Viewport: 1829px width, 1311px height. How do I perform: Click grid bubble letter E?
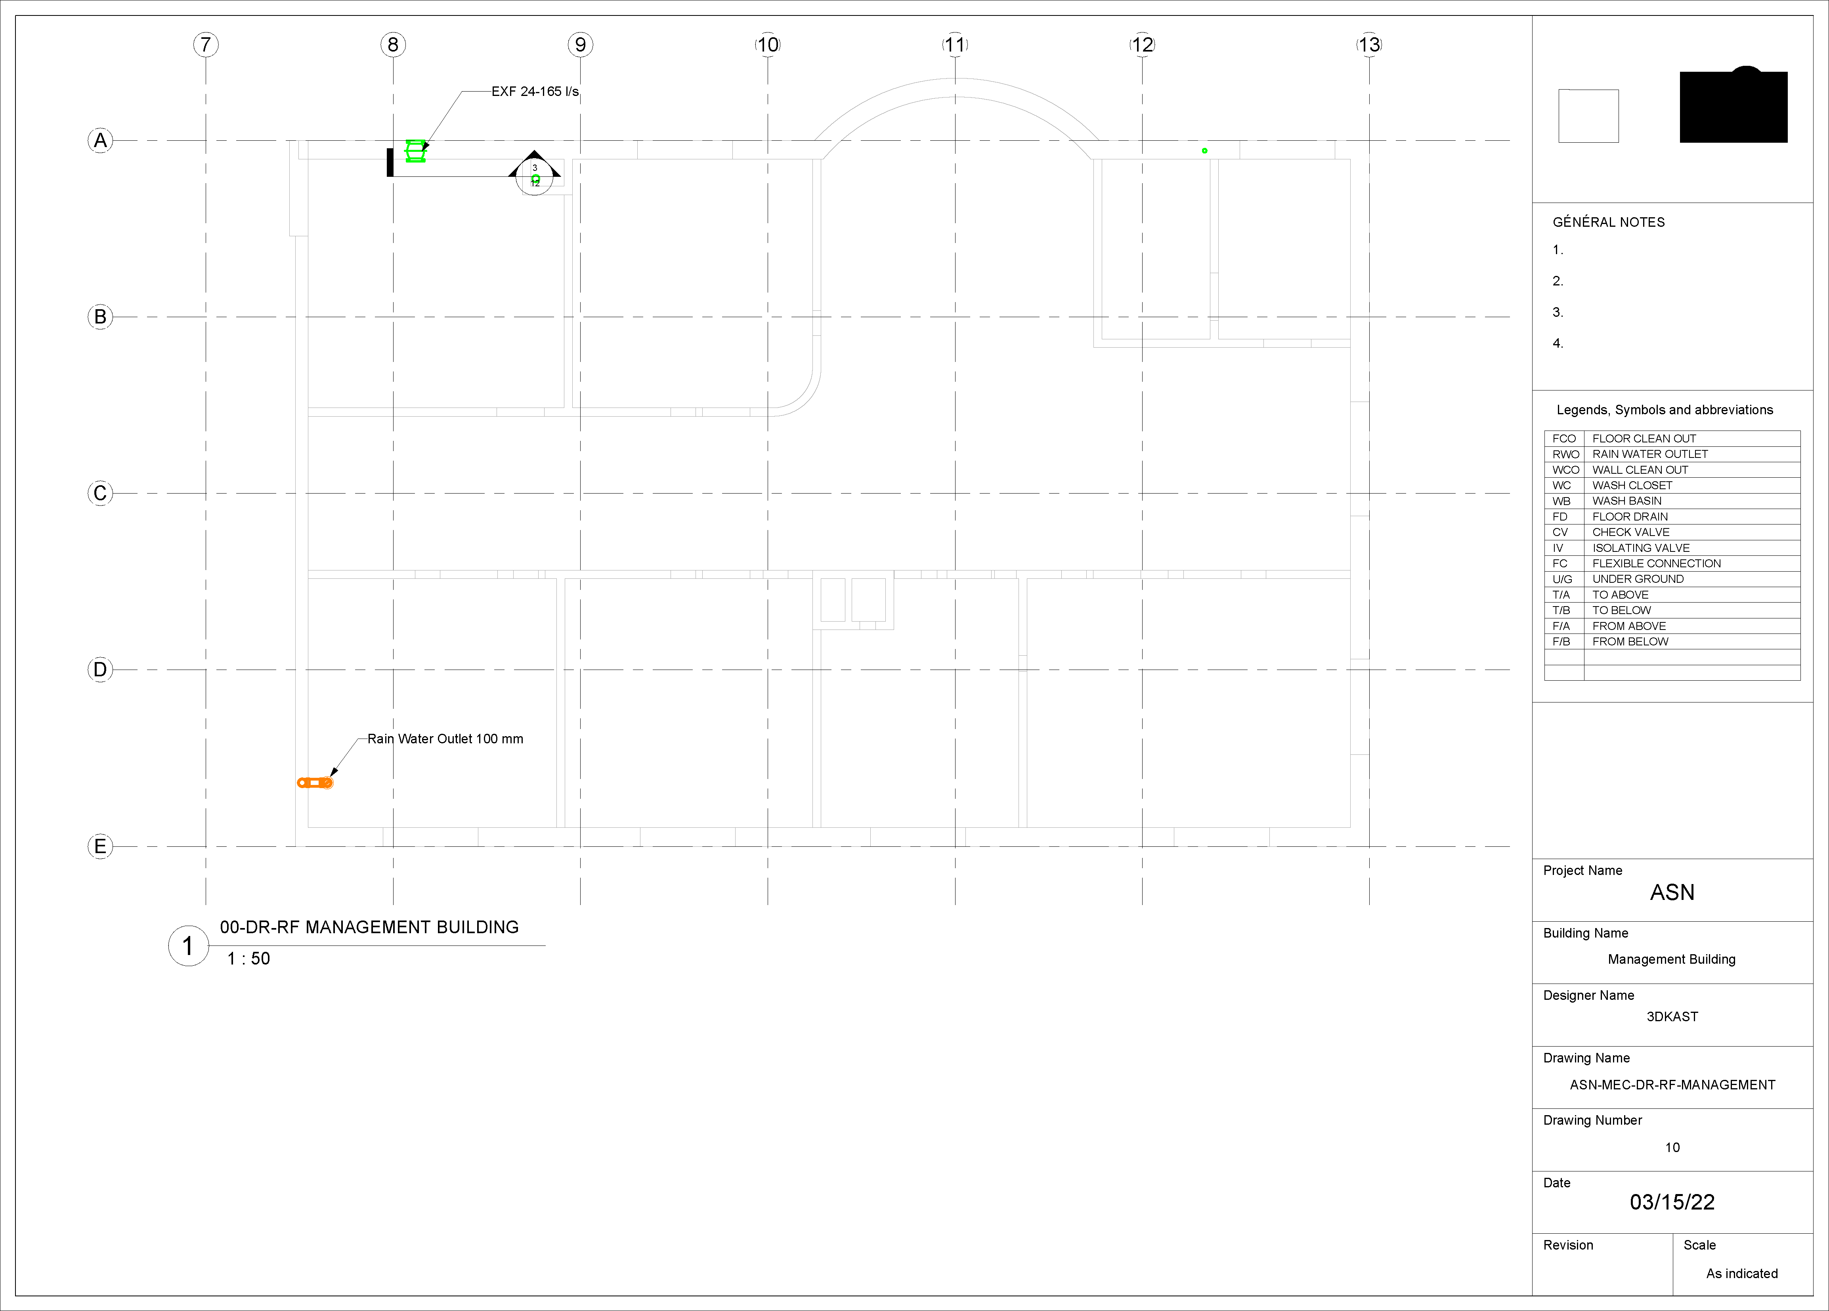click(100, 846)
